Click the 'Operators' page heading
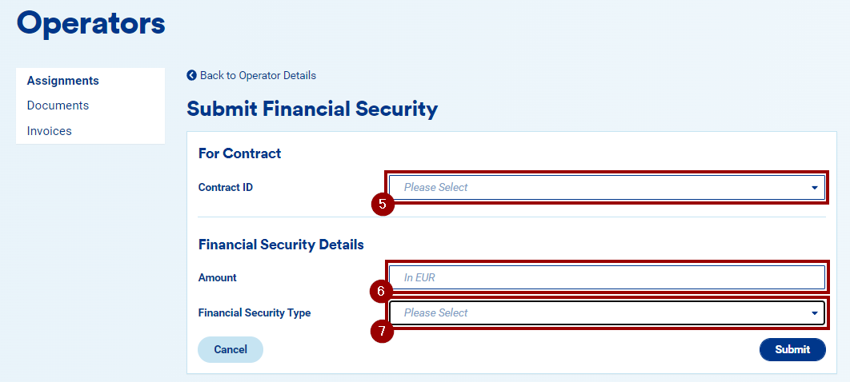The height and width of the screenshot is (382, 850). (x=91, y=23)
